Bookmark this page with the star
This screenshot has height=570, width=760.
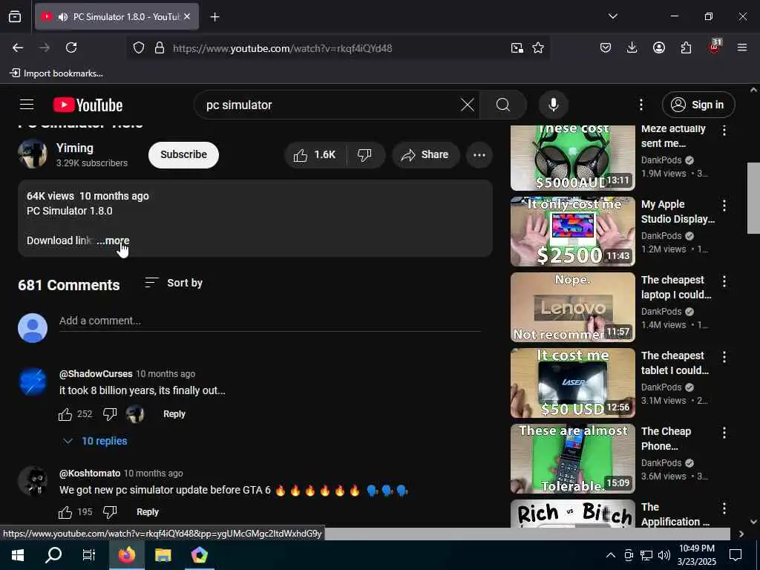pyautogui.click(x=538, y=47)
